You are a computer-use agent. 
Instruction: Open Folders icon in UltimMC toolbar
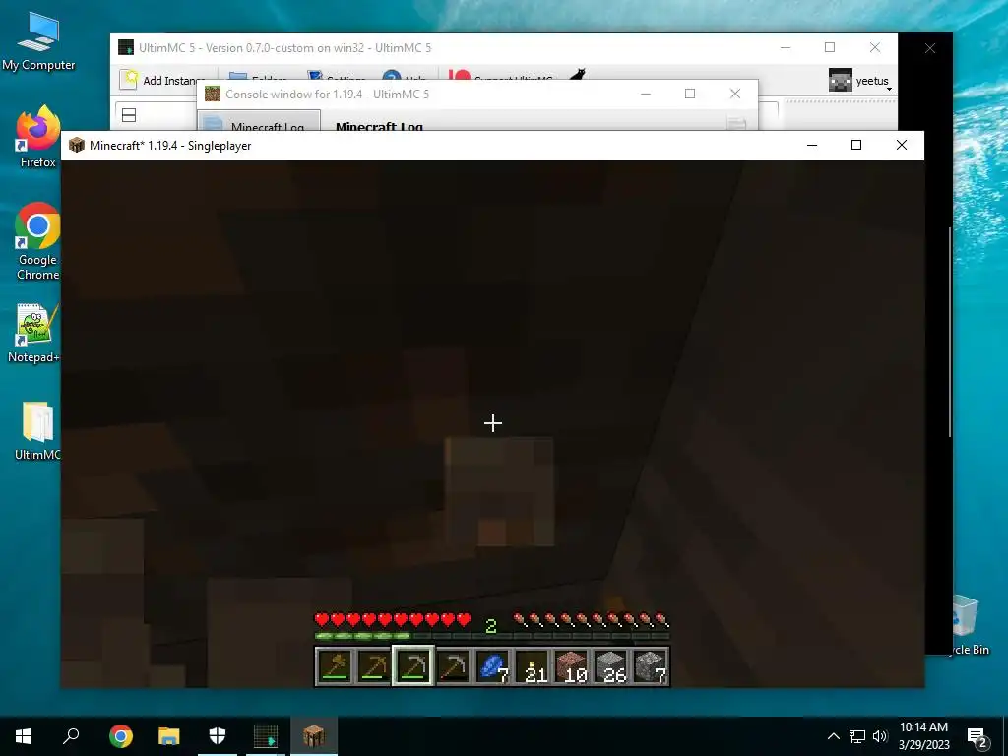238,76
